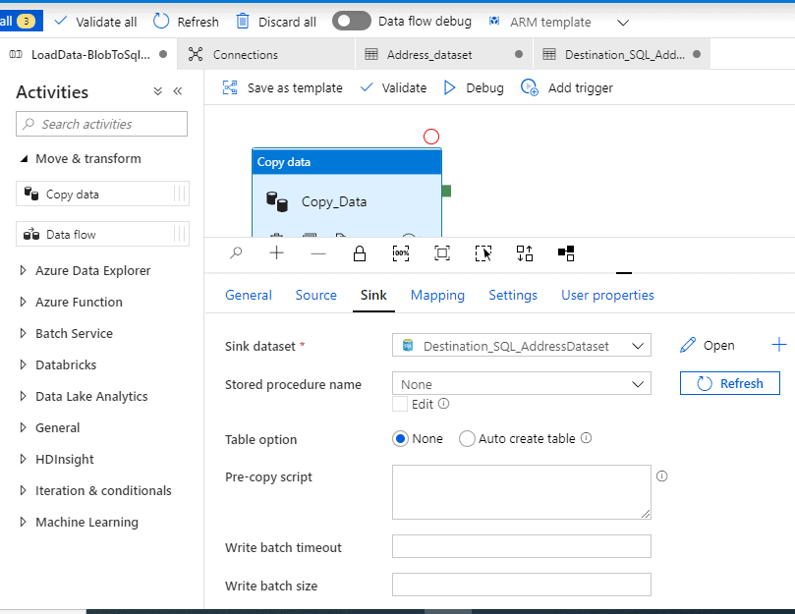Toggle the Data flow debug switch
The image size is (795, 614).
point(352,21)
